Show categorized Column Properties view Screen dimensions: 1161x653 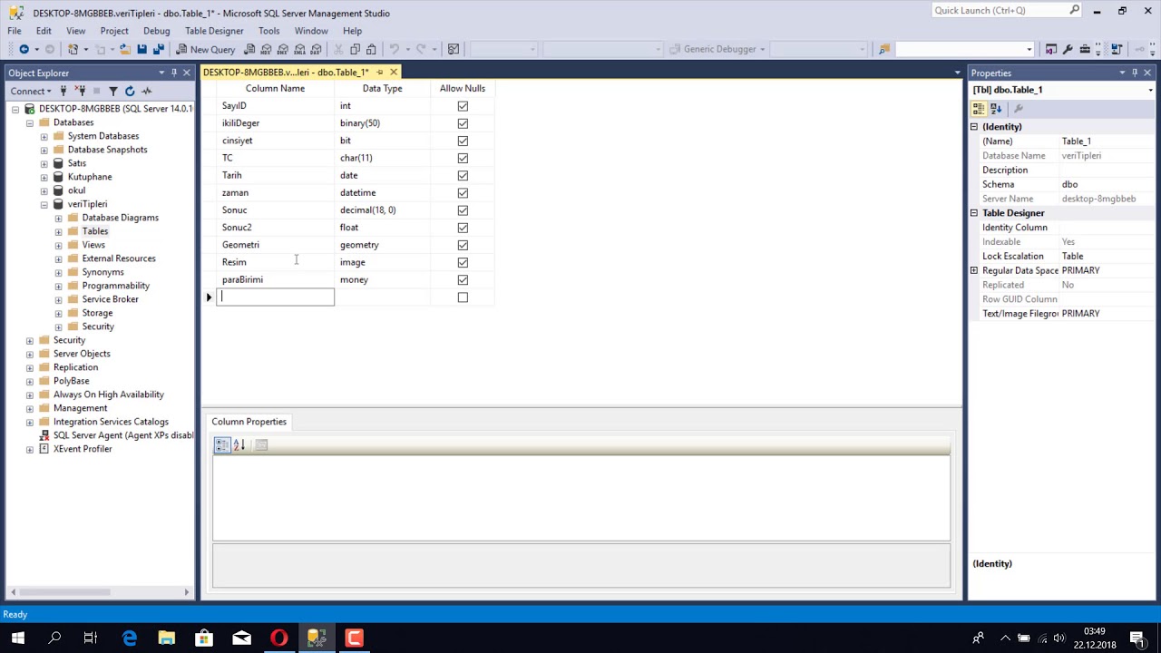coord(222,444)
